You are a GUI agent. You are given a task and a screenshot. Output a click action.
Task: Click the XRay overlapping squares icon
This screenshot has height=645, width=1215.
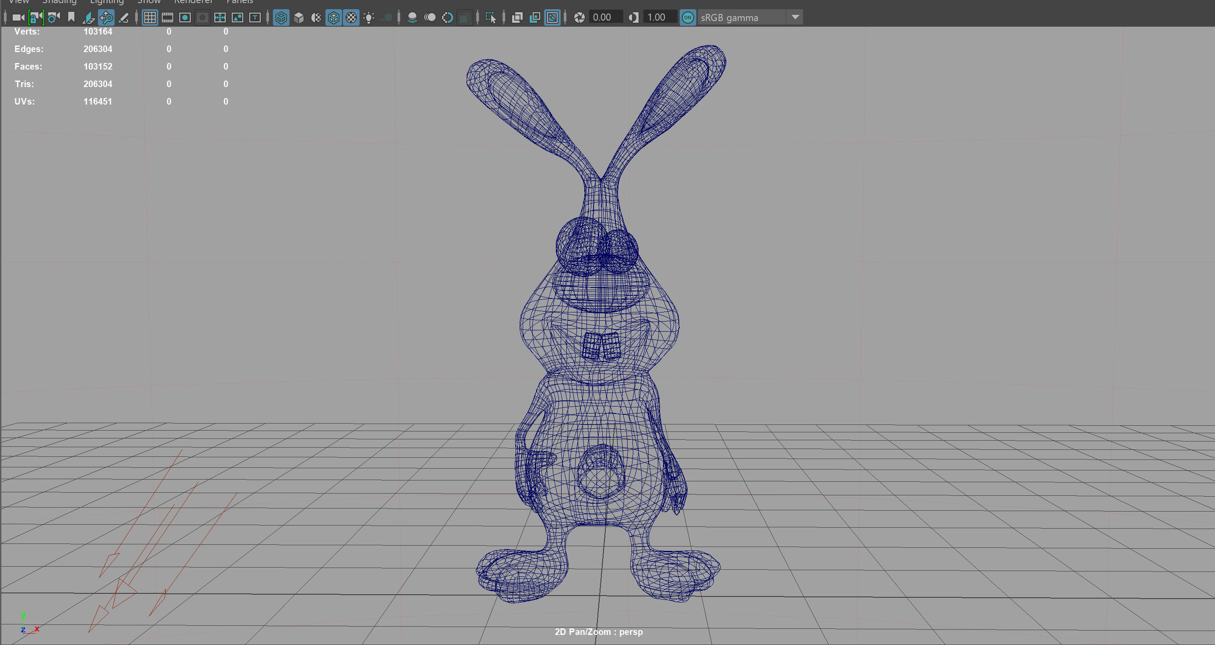[x=517, y=18]
